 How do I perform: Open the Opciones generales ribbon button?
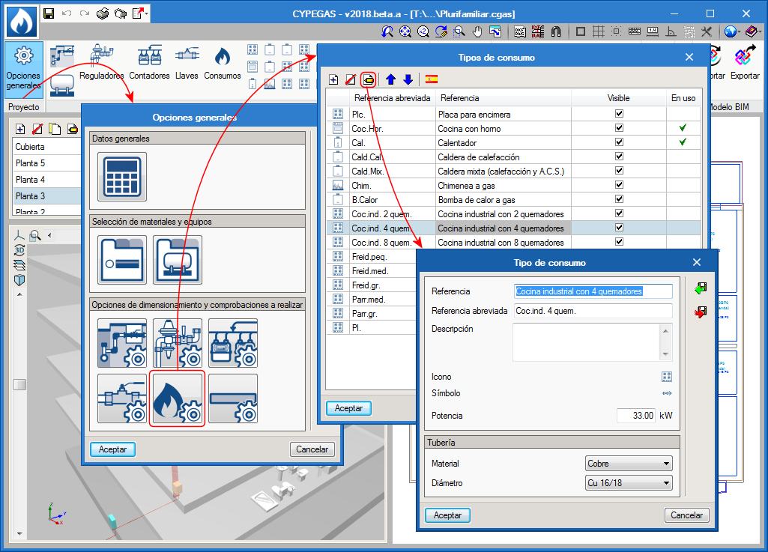coord(23,70)
